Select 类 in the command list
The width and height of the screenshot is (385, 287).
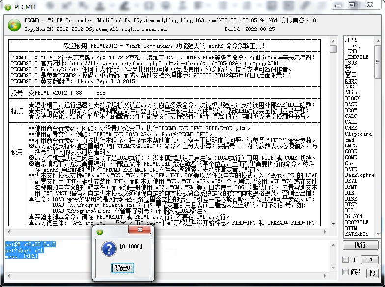(348, 69)
